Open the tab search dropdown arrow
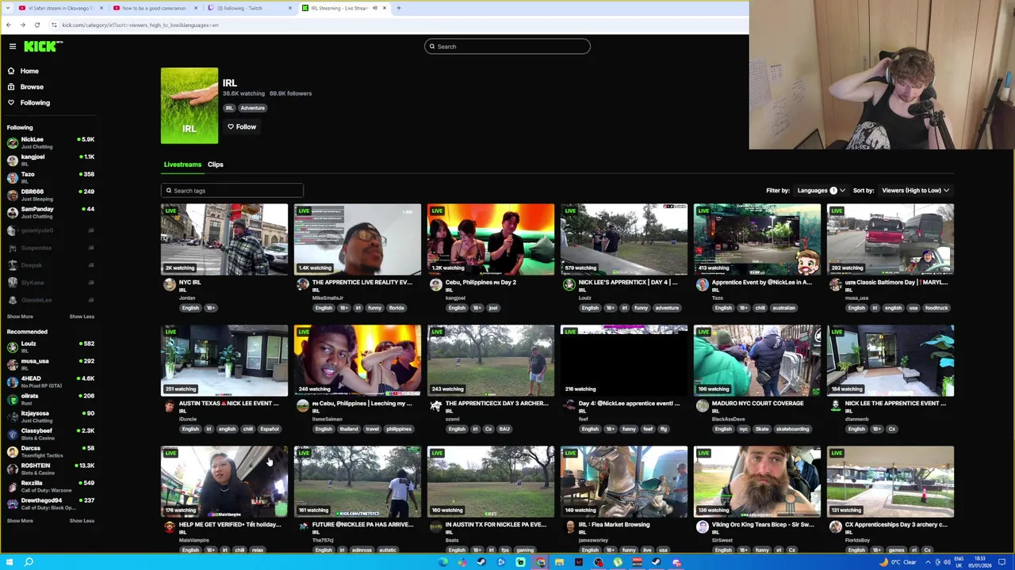 (6, 8)
